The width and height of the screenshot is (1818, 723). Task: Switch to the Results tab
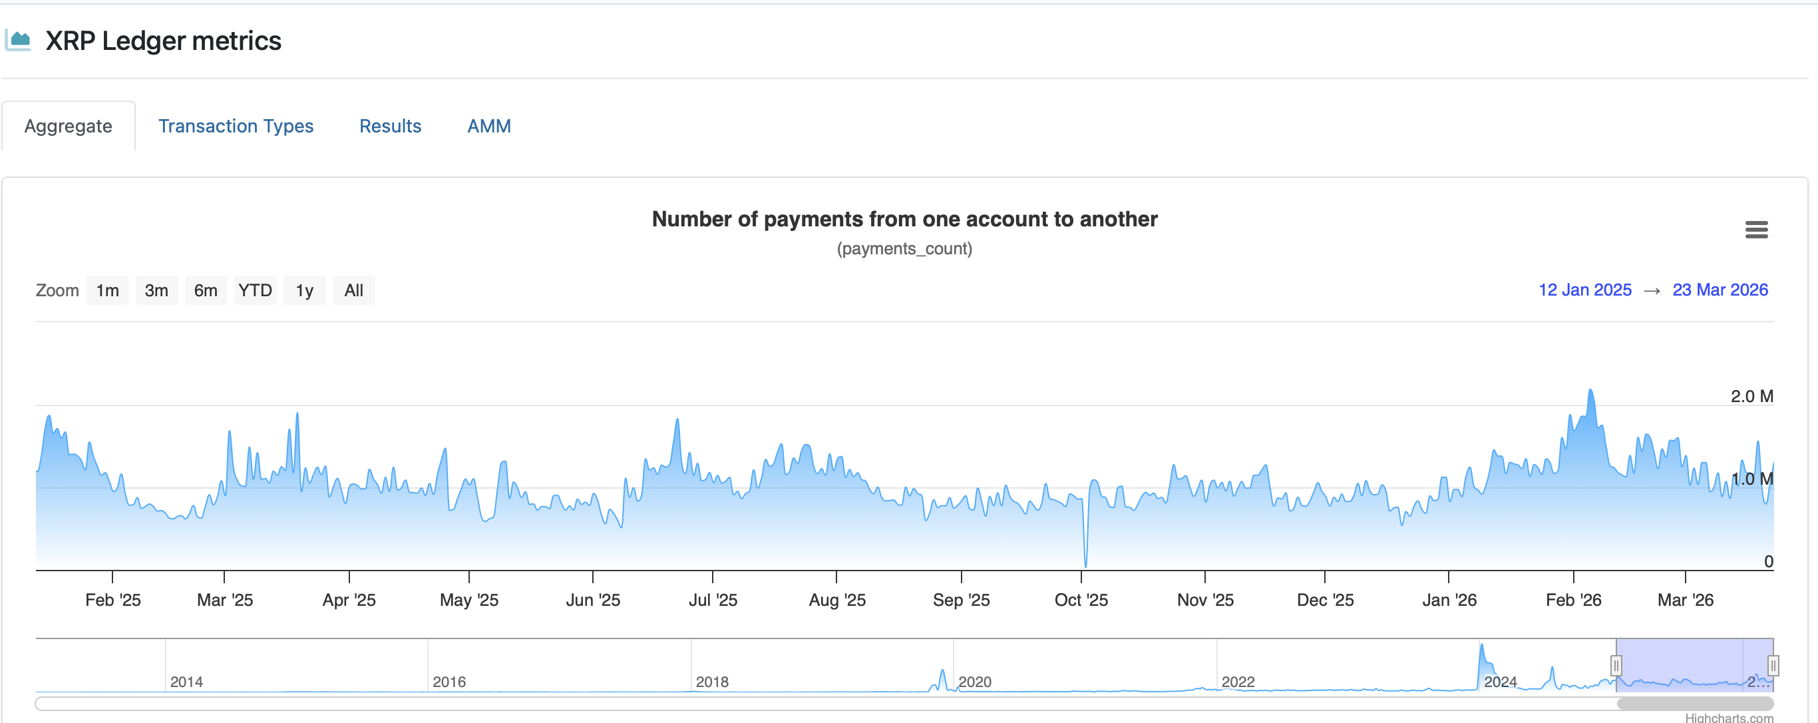pyautogui.click(x=390, y=126)
